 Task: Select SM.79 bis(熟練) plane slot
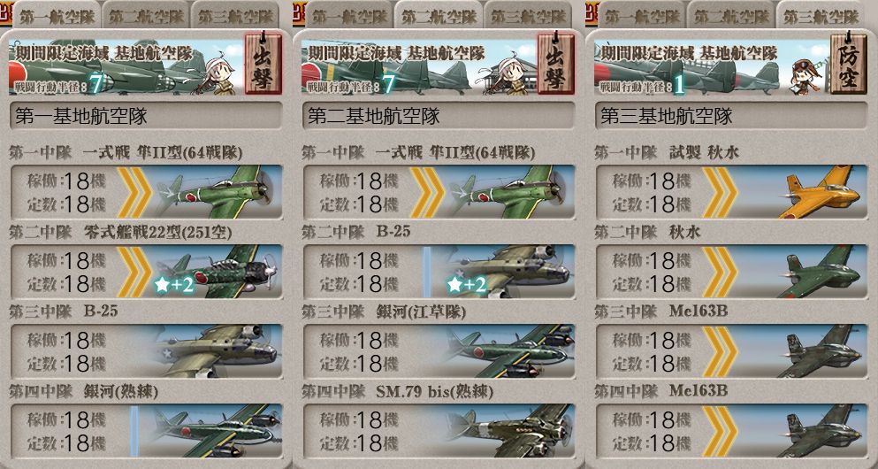pos(439,431)
